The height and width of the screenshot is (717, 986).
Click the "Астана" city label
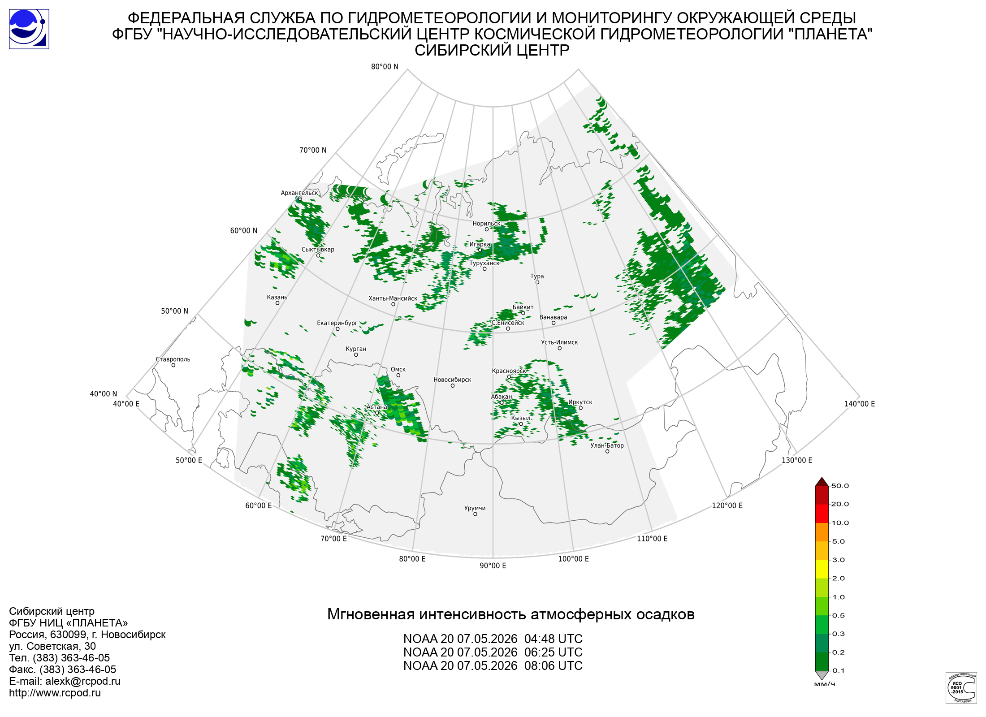click(x=377, y=407)
